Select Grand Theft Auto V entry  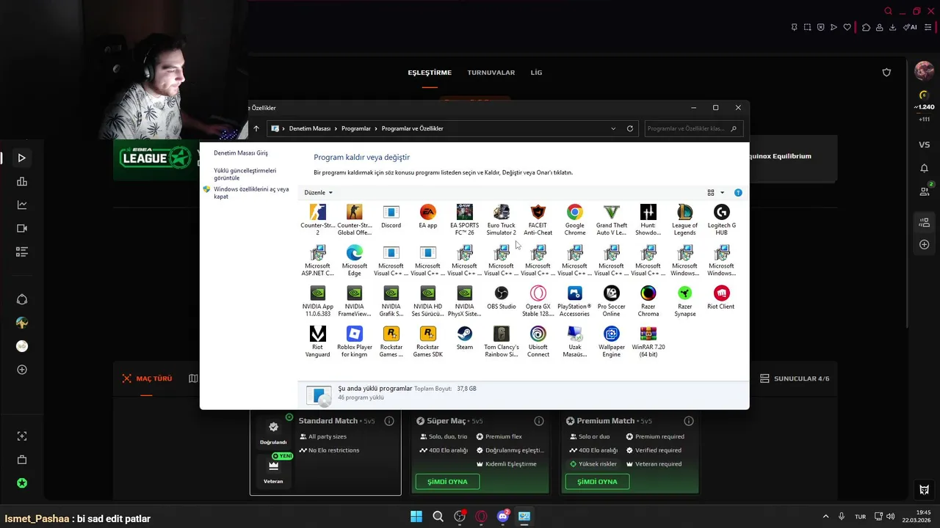point(611,219)
